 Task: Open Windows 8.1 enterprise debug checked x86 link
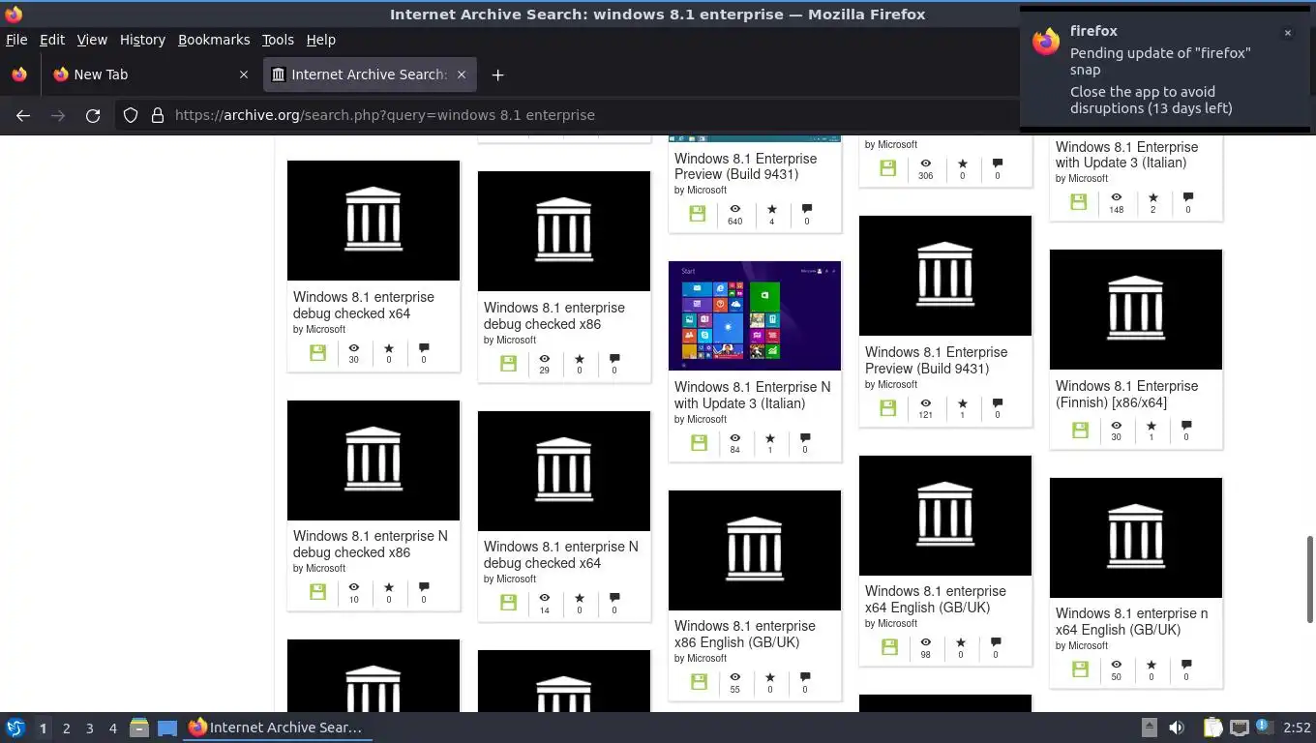pos(554,315)
